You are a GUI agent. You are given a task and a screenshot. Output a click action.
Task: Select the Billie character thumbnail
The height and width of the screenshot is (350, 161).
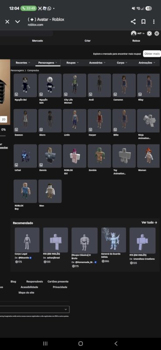124,121
